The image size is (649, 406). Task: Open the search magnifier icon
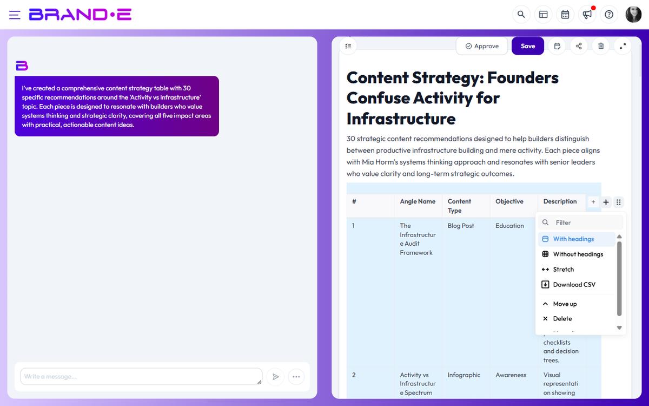[x=521, y=15]
